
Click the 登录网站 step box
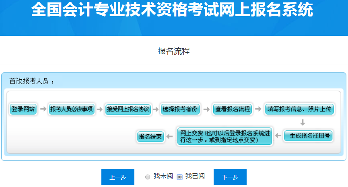(x=23, y=109)
